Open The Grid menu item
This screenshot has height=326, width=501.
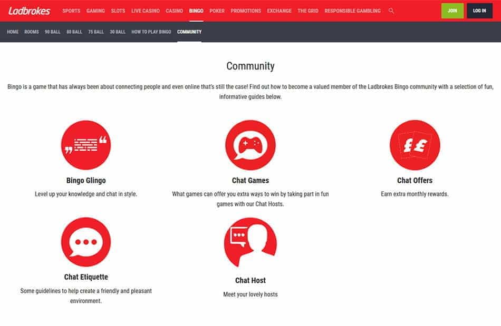coord(308,11)
